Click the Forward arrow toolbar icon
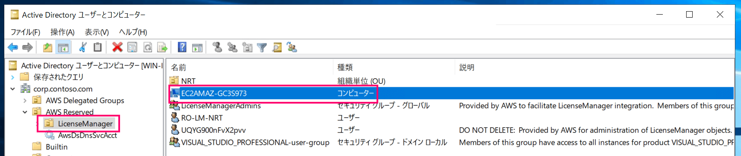This screenshot has width=741, height=156. coord(28,47)
